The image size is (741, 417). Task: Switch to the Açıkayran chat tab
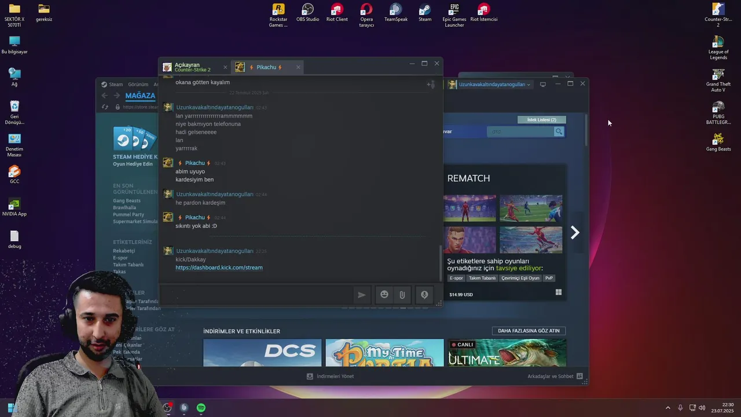pos(193,67)
